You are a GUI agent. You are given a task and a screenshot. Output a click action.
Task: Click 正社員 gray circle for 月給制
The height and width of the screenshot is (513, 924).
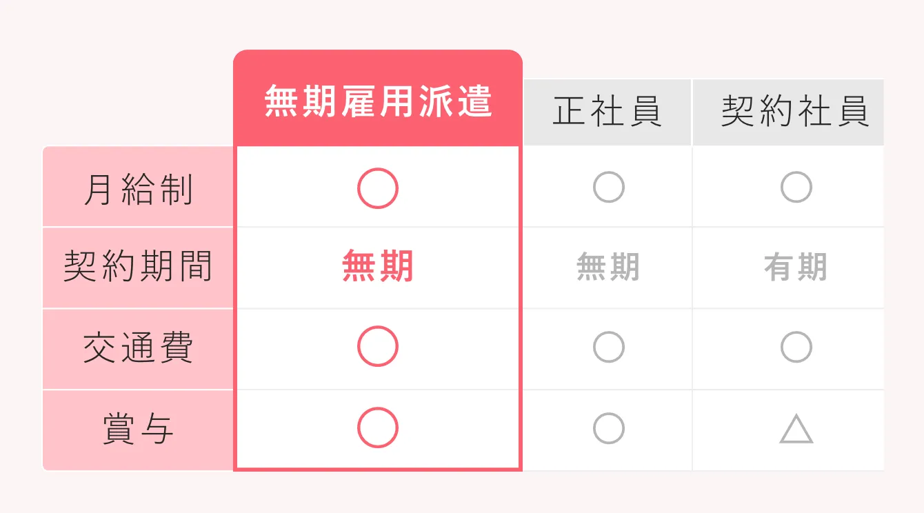[609, 187]
